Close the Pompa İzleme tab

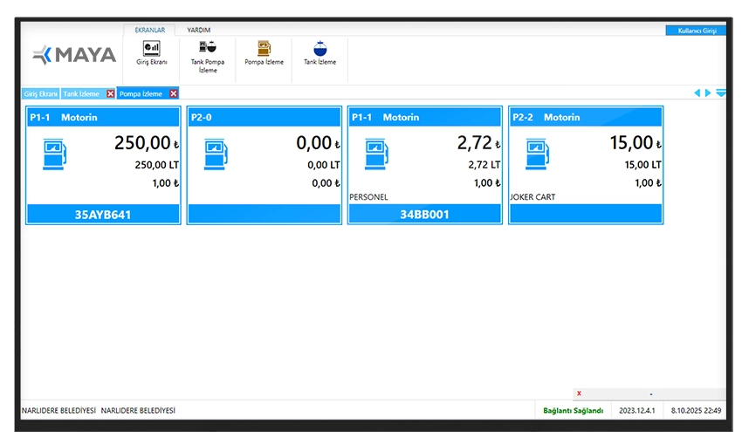coord(174,93)
